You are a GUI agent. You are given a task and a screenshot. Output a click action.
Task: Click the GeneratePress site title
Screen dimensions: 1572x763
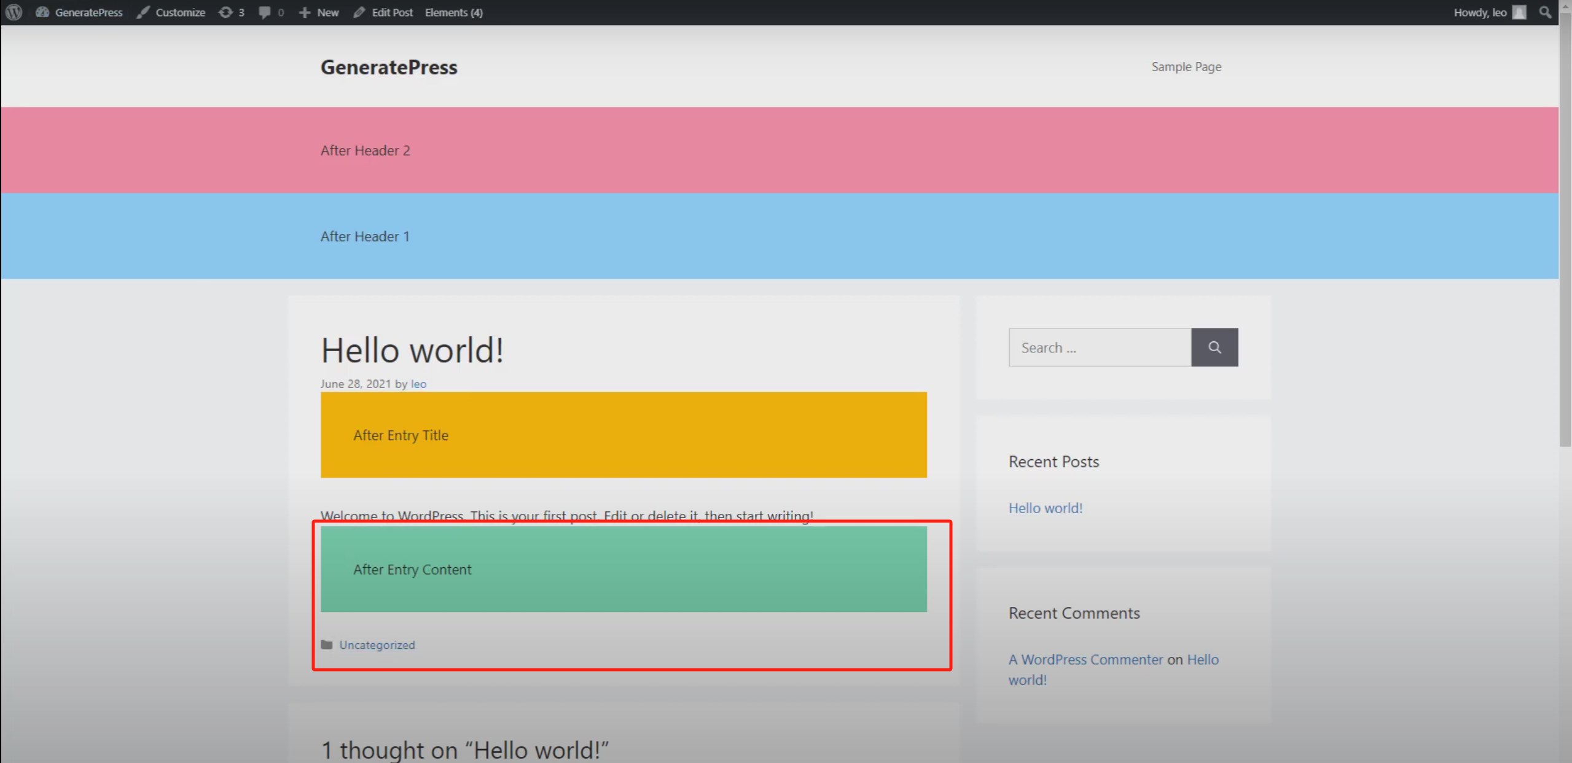click(x=388, y=67)
